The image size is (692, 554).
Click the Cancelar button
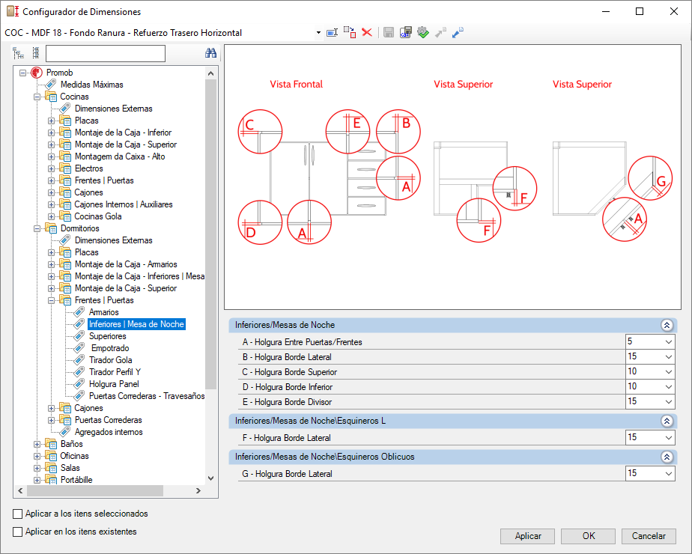point(649,536)
